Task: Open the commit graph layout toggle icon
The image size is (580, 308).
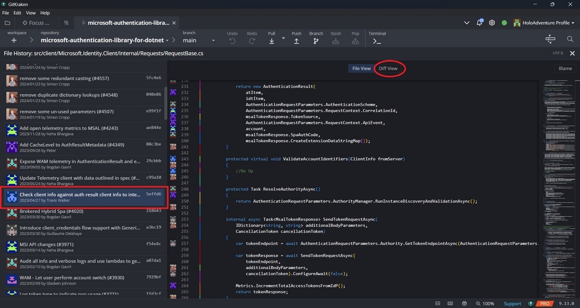Action: tap(551, 39)
